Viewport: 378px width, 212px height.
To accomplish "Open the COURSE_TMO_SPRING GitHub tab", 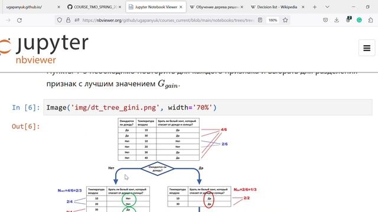I will (x=95, y=7).
